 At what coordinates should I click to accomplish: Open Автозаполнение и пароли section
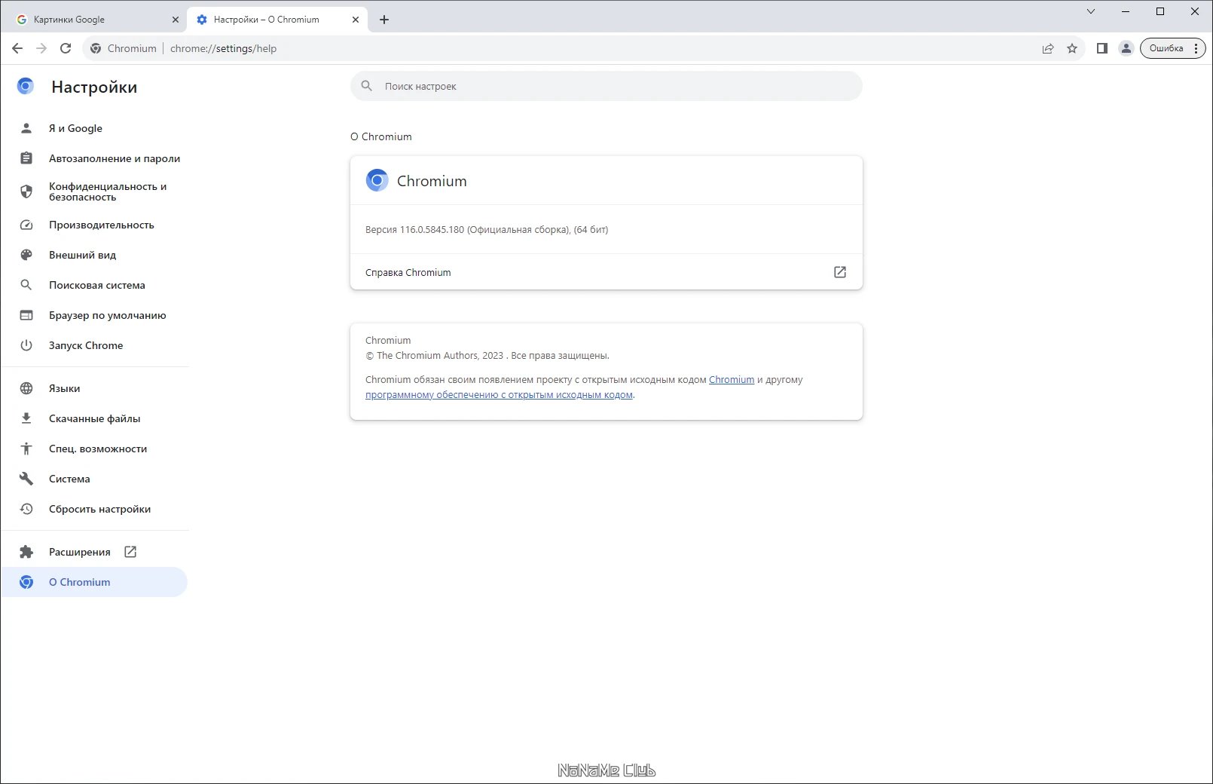[x=94, y=158]
